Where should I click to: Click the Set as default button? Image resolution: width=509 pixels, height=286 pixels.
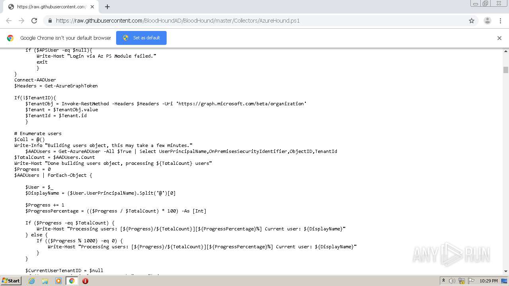141,38
